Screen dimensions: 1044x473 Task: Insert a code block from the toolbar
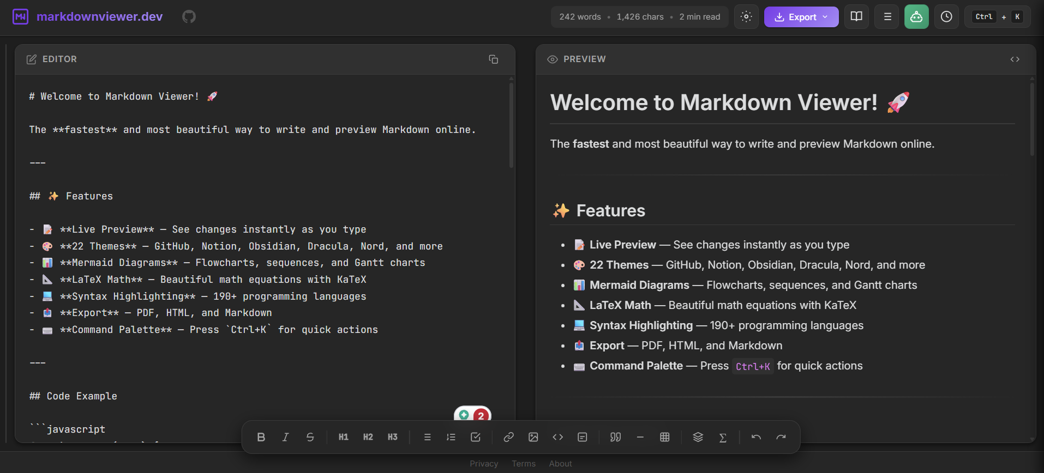(x=583, y=437)
